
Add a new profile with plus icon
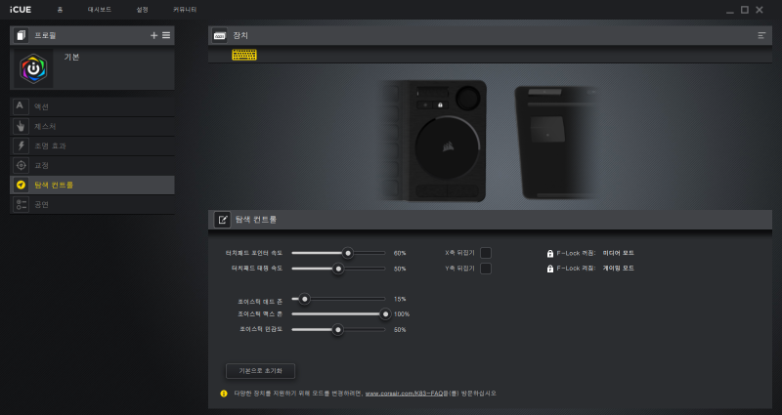click(x=153, y=35)
